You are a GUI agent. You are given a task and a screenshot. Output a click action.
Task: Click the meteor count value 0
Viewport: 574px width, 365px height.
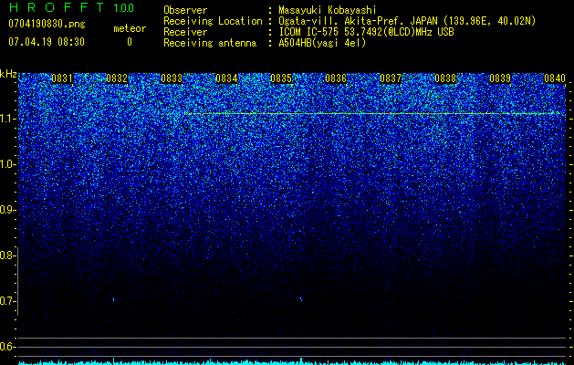130,42
